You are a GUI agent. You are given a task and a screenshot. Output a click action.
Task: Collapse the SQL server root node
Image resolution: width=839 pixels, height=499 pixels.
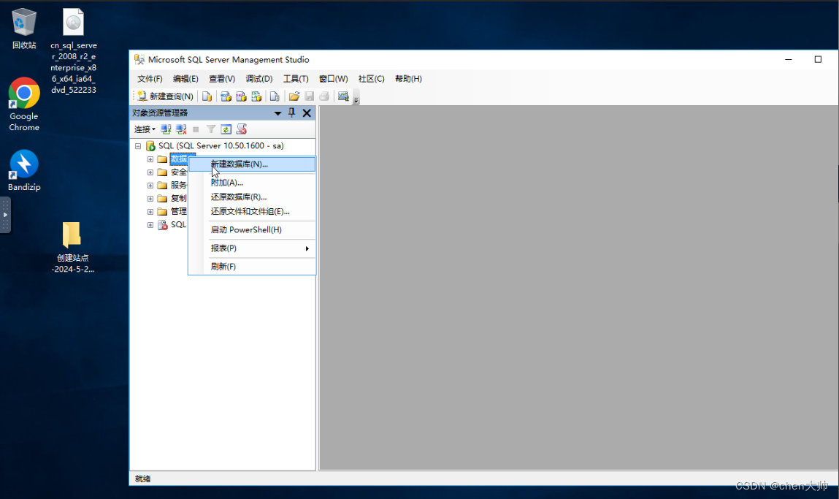[x=138, y=145]
